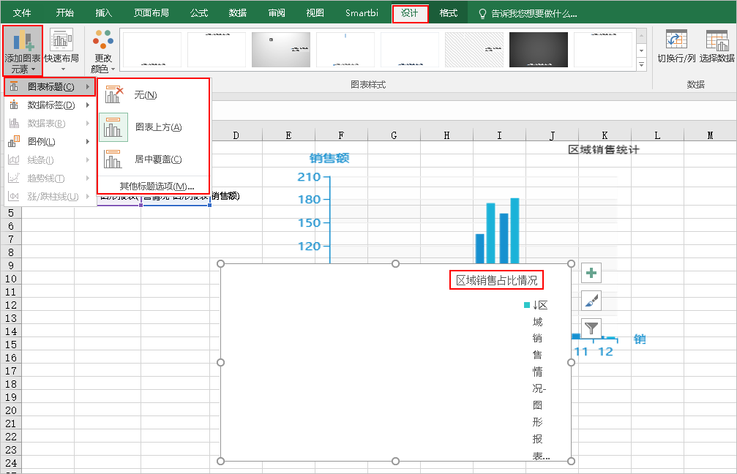
Task: Select the chart title 区域销售占比情况
Action: pyautogui.click(x=496, y=280)
